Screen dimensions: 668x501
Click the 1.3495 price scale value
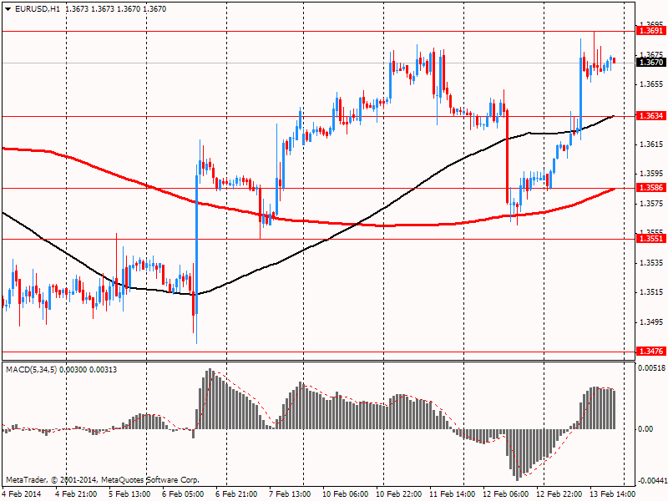click(x=651, y=322)
